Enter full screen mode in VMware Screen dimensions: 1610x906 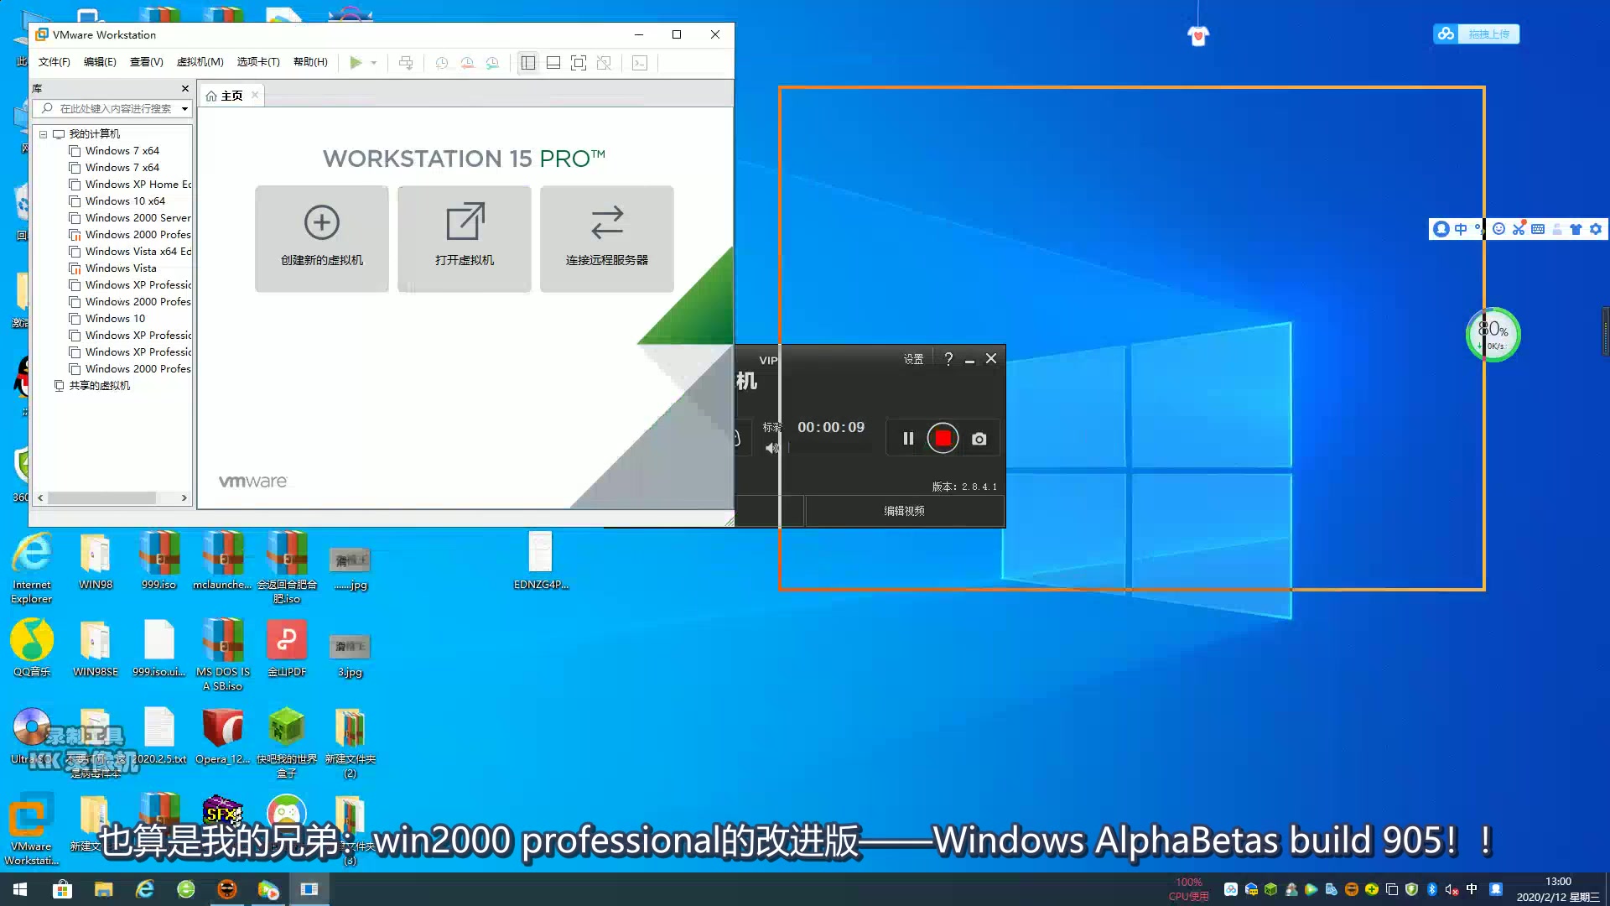tap(579, 62)
